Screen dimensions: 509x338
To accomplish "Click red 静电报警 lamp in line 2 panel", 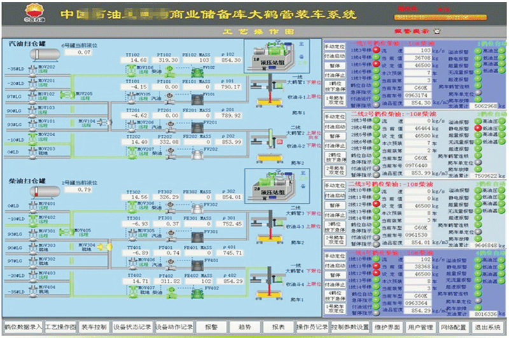I will point(477,127).
